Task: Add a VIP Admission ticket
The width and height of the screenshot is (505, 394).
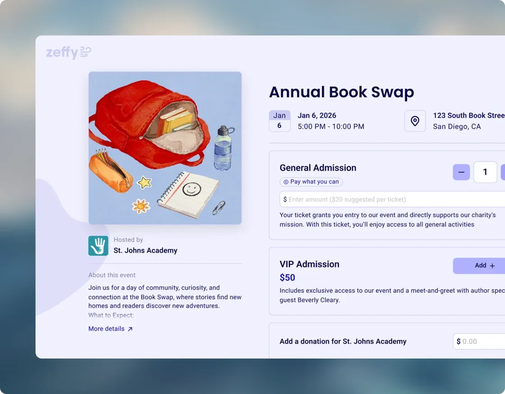Action: click(x=479, y=266)
